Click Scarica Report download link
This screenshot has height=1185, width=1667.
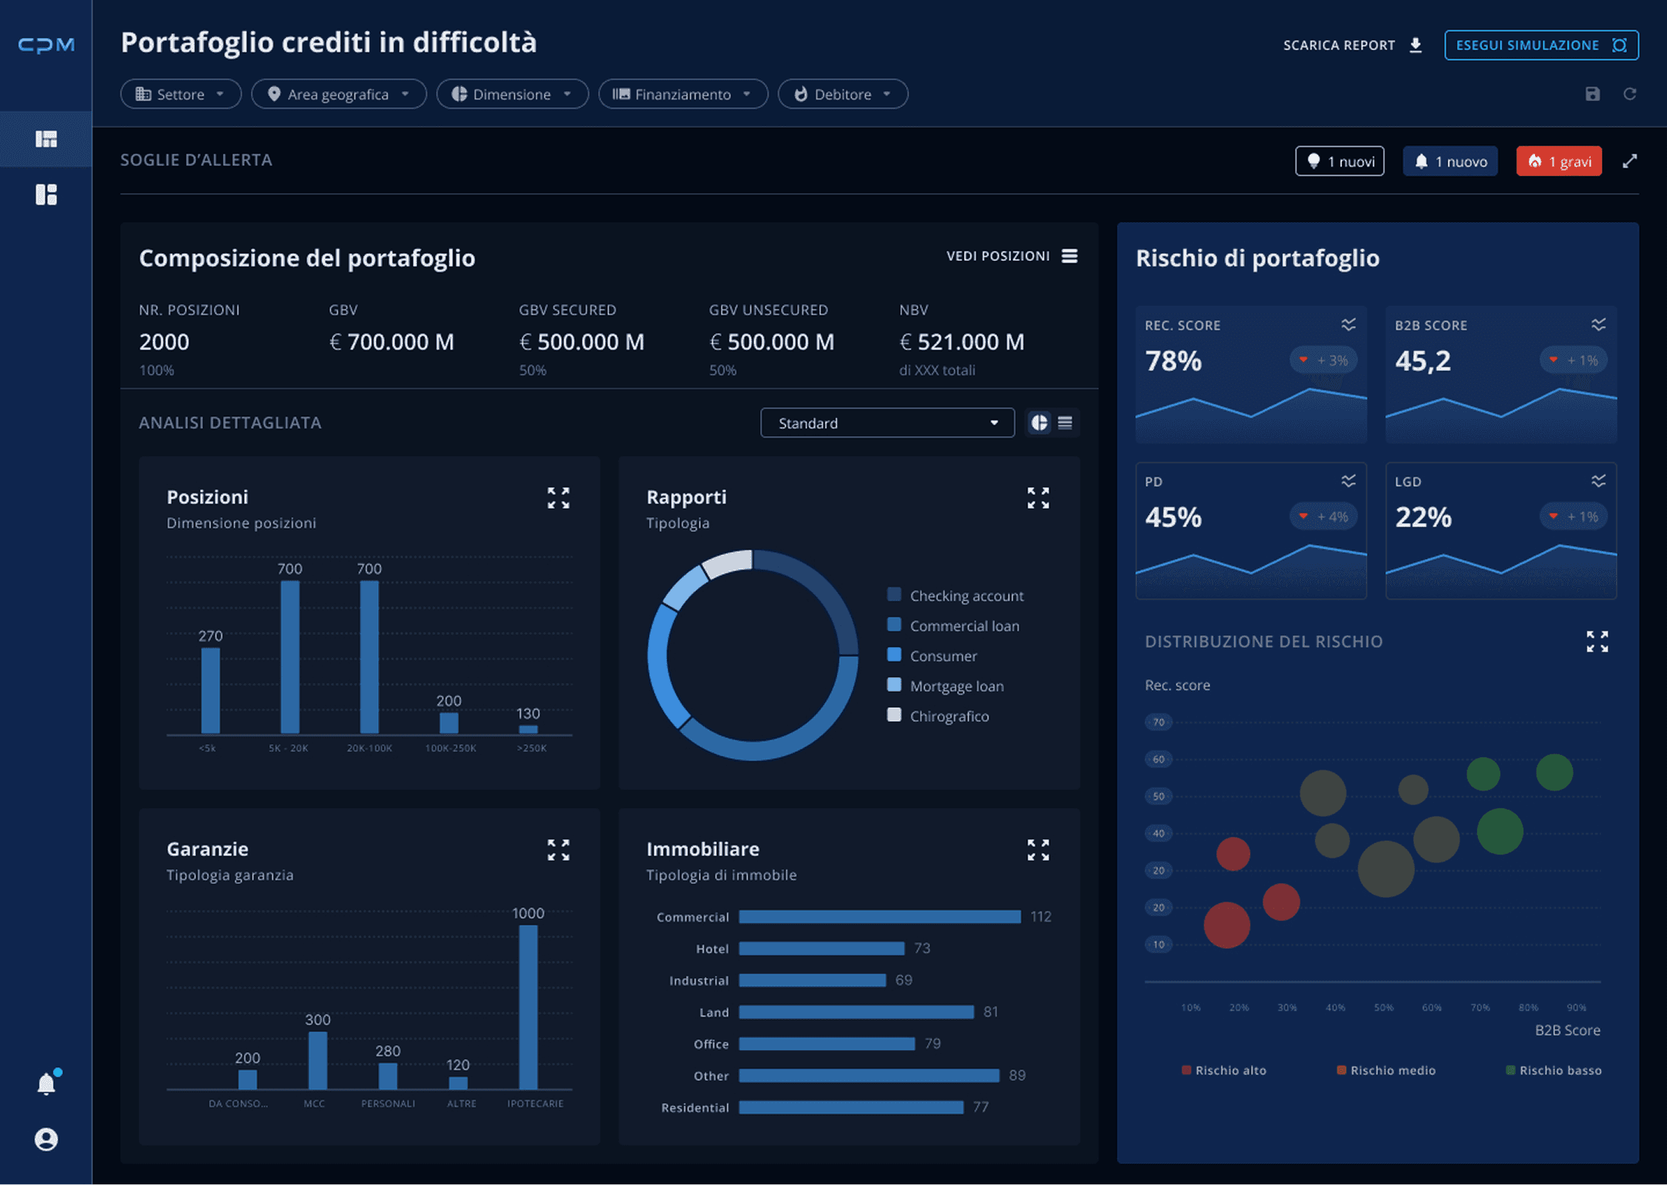point(1352,45)
